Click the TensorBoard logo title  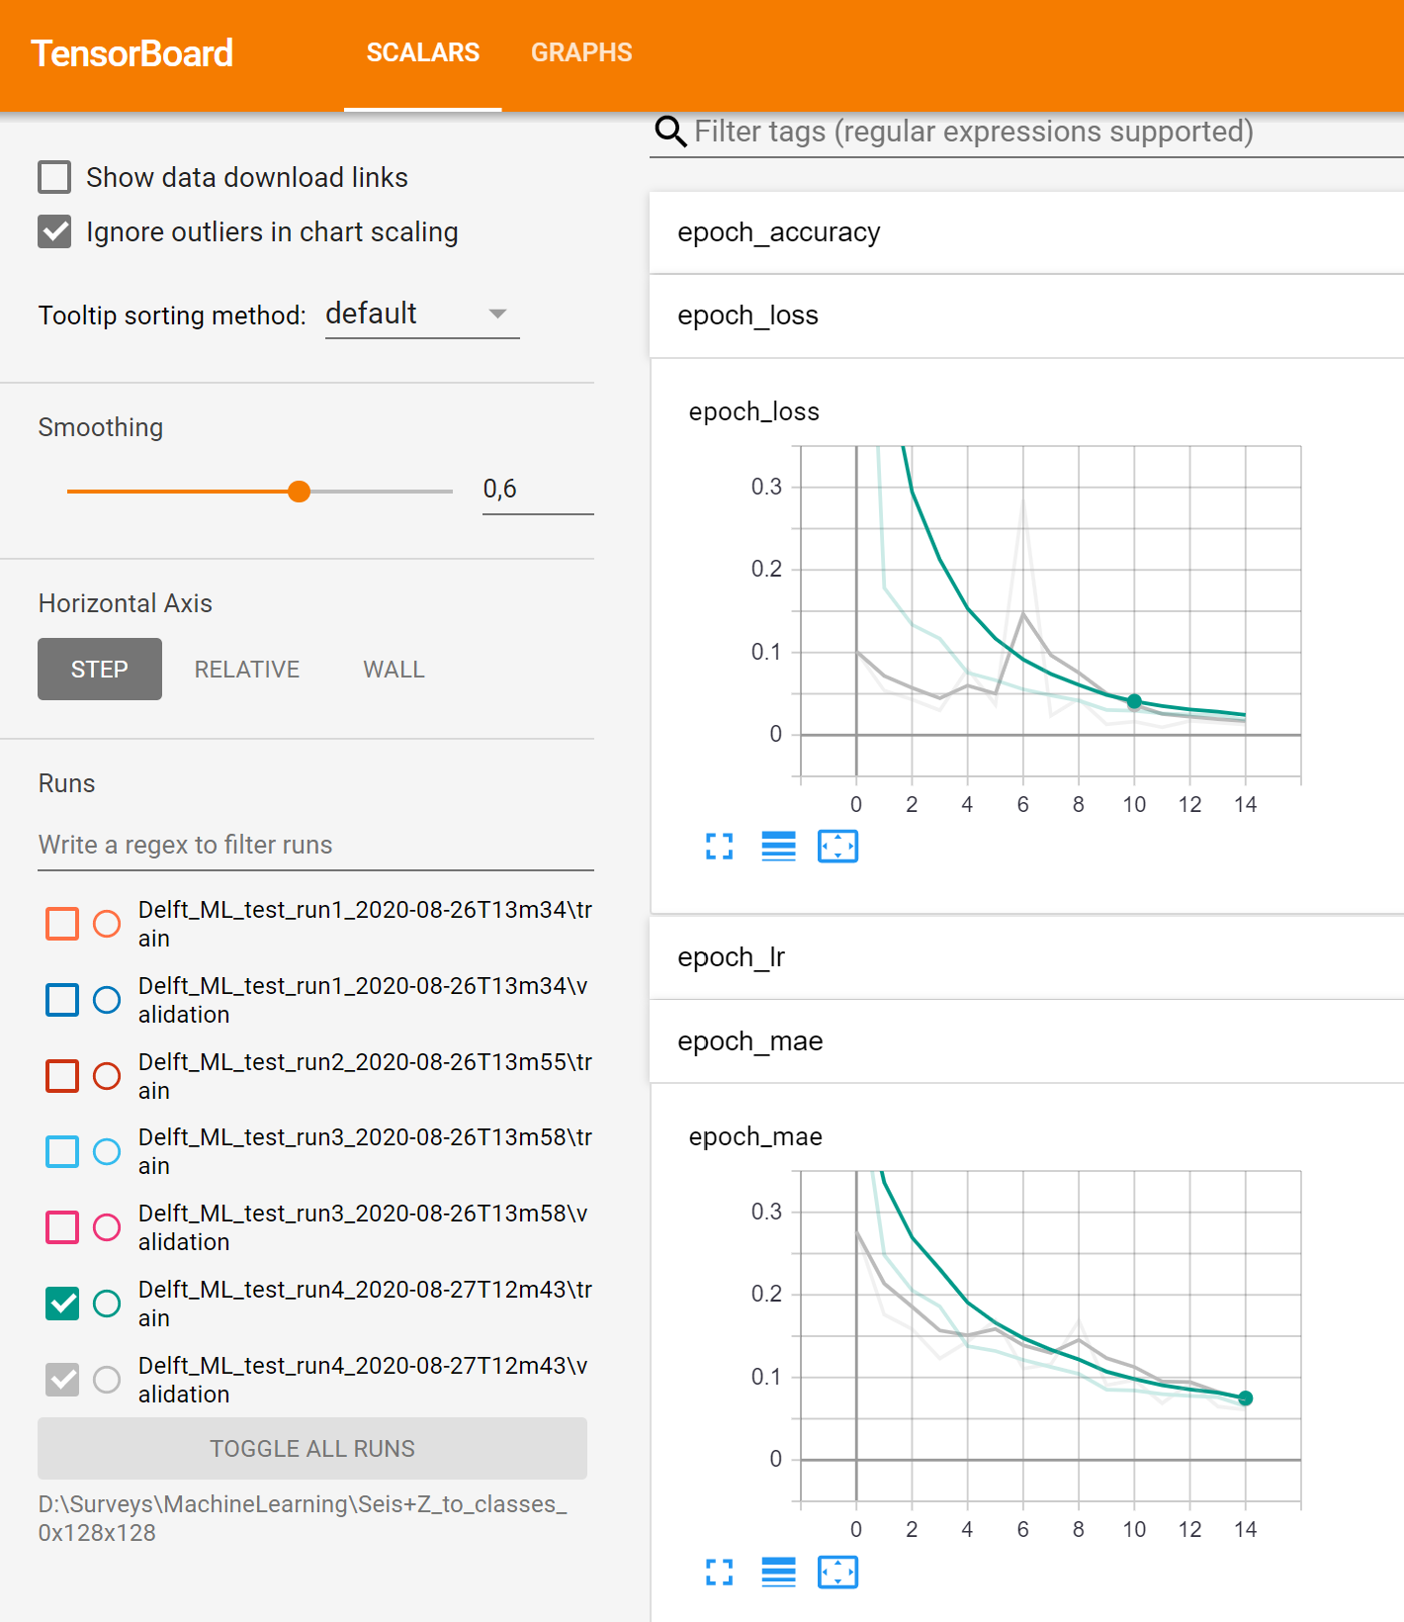132,53
